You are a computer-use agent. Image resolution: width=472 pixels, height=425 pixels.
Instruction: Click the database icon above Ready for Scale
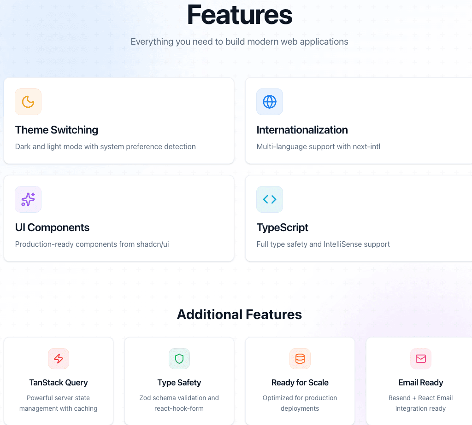coord(300,359)
